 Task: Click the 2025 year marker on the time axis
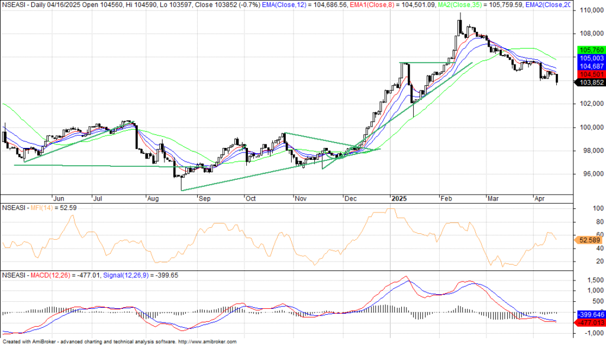[398, 199]
